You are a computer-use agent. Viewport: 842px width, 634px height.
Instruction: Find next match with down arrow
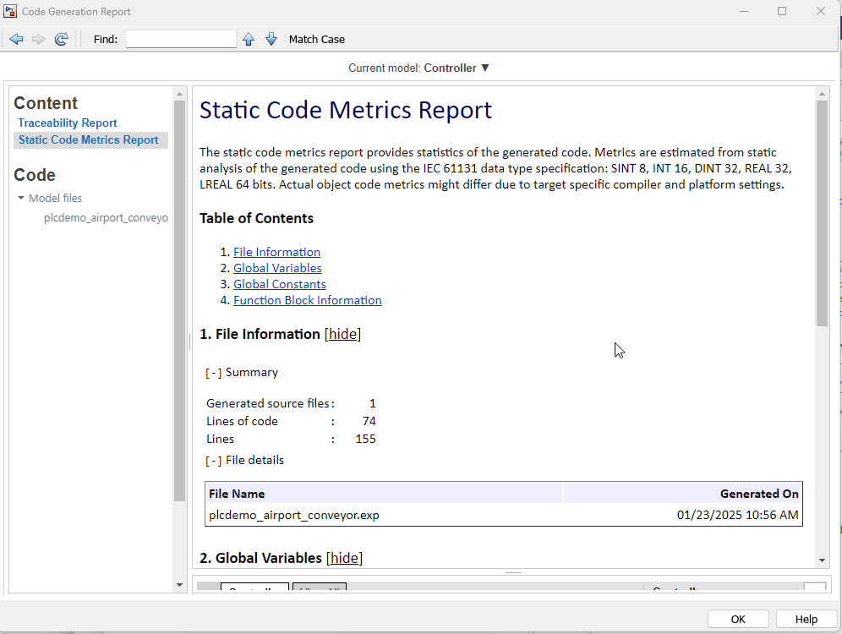pyautogui.click(x=271, y=39)
